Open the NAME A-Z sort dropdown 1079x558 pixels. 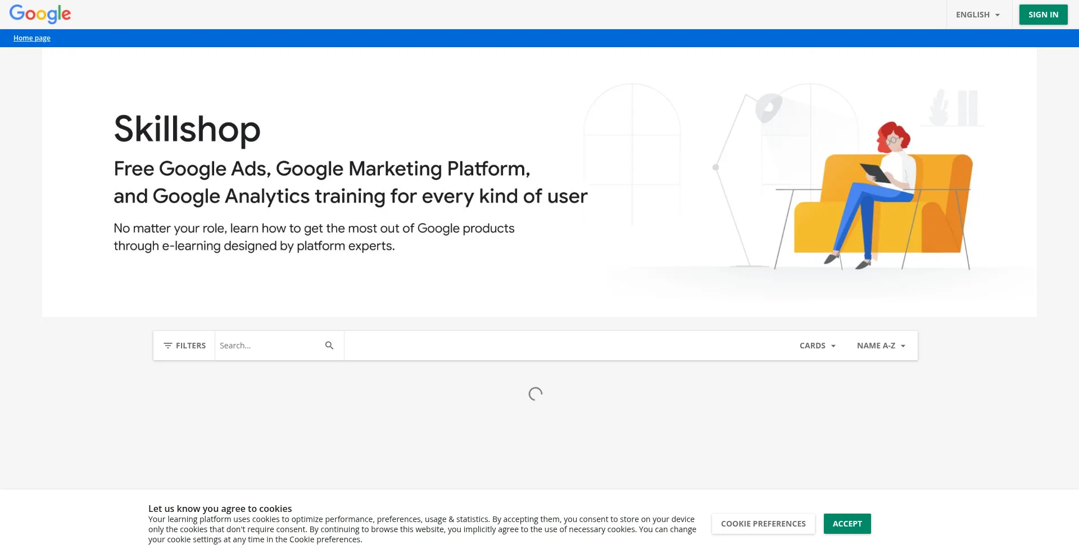pyautogui.click(x=881, y=346)
